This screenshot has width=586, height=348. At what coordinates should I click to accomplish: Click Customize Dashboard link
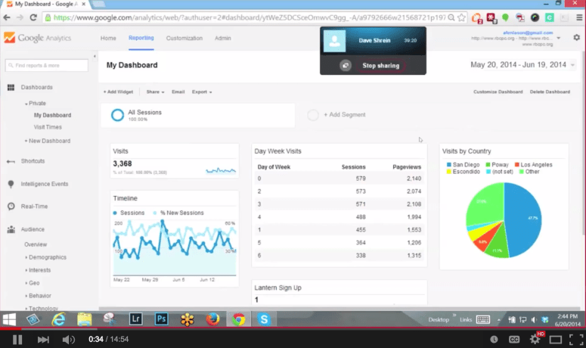point(498,92)
